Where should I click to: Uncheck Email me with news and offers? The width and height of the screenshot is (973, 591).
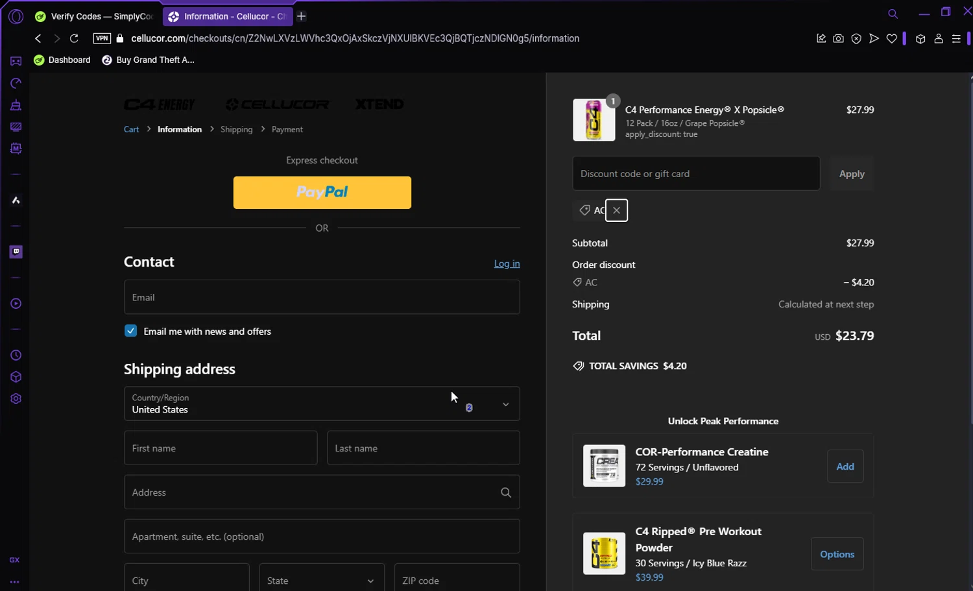130,331
